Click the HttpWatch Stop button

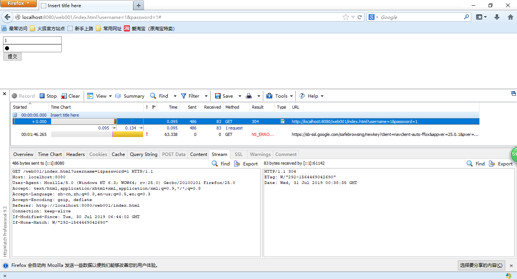pyautogui.click(x=48, y=96)
